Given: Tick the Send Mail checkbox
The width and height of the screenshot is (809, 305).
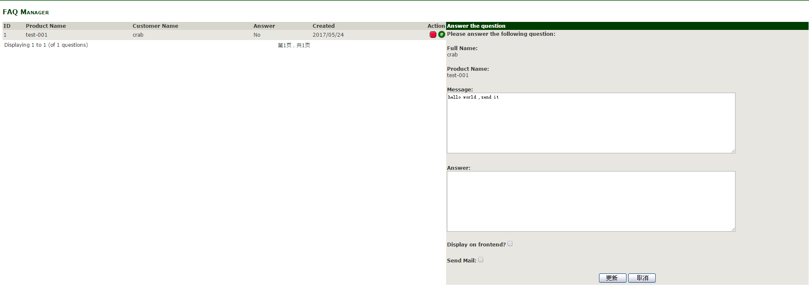Looking at the screenshot, I should [481, 260].
